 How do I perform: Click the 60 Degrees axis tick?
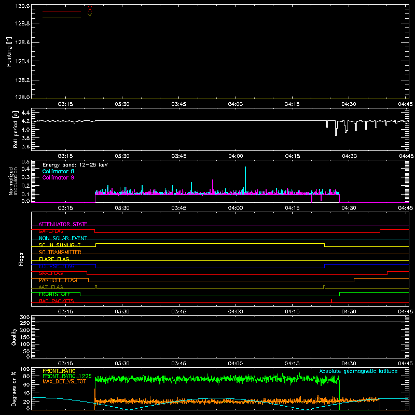pyautogui.click(x=26, y=384)
